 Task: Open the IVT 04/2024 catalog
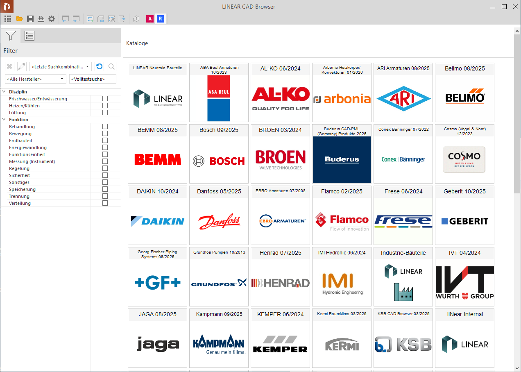pos(464,277)
